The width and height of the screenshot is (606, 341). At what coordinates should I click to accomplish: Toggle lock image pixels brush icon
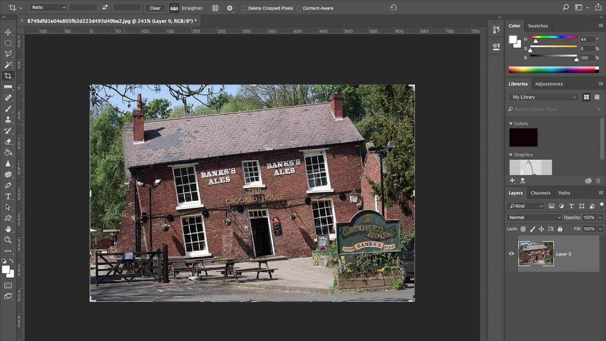(x=533, y=229)
